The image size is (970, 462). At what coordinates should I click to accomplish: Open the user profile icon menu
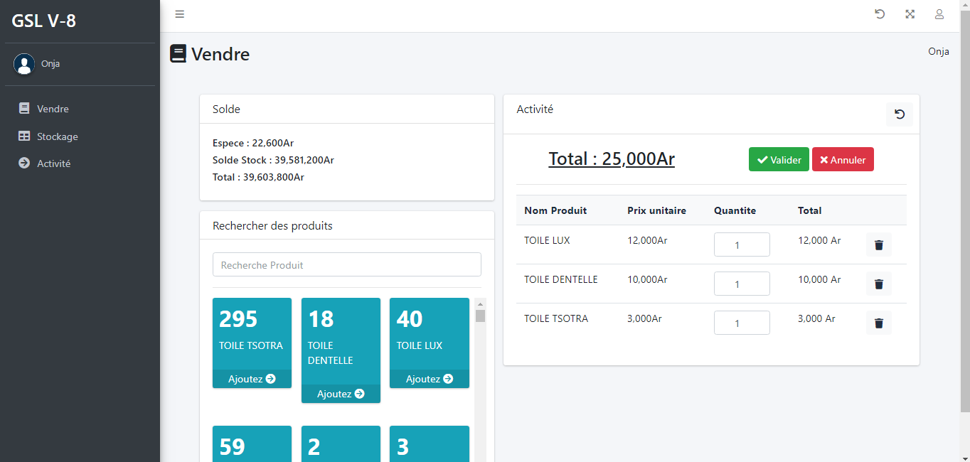pos(939,14)
